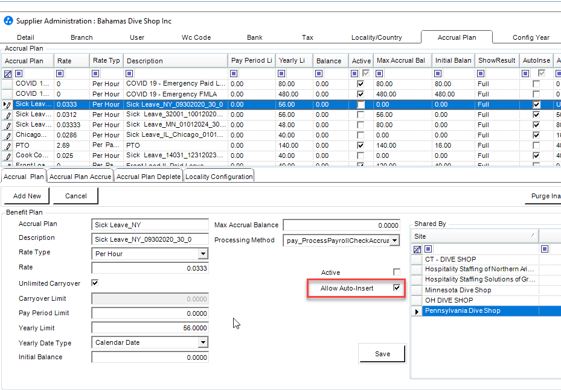
Task: Click sort indicator in Site column header
Action: (533, 235)
